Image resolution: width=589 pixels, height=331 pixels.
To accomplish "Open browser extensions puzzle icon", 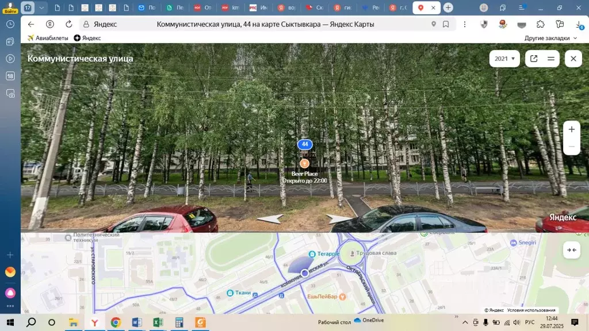I will pos(541,24).
